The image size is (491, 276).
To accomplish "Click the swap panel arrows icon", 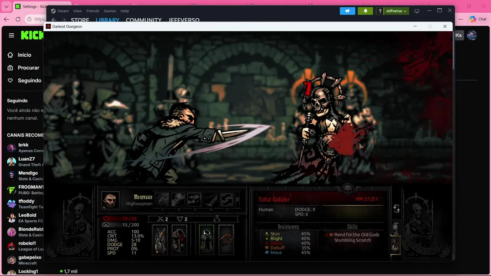I will pos(397,209).
